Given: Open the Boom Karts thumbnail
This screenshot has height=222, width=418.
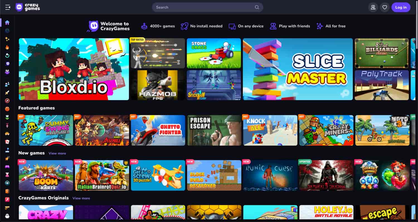Looking at the screenshot, I should 46,175.
